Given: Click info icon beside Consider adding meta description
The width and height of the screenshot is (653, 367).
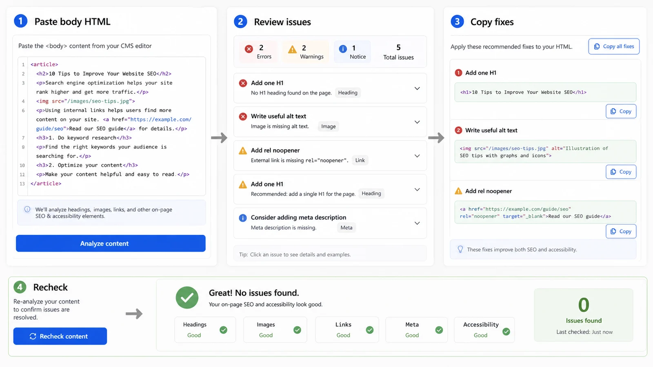Looking at the screenshot, I should [x=243, y=218].
